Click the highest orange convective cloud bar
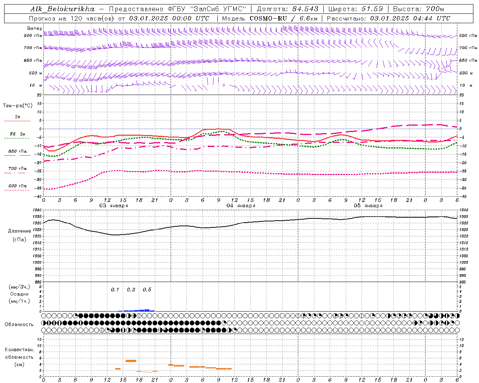479x383 pixels. (x=131, y=361)
